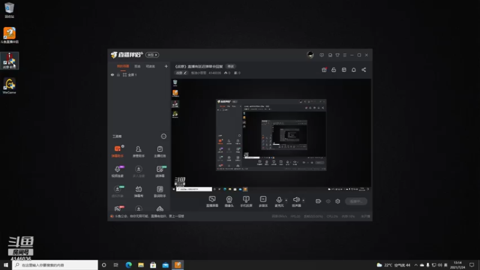
Task: Switch to the first scene tab
Action: point(123,67)
